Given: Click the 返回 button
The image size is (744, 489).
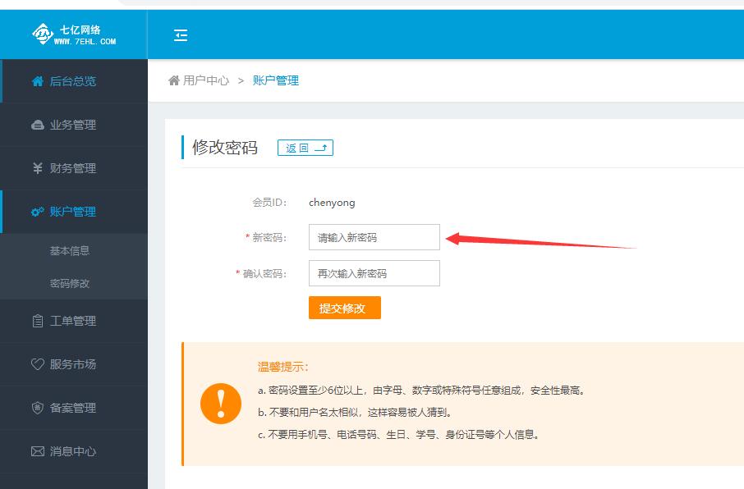Looking at the screenshot, I should (305, 148).
